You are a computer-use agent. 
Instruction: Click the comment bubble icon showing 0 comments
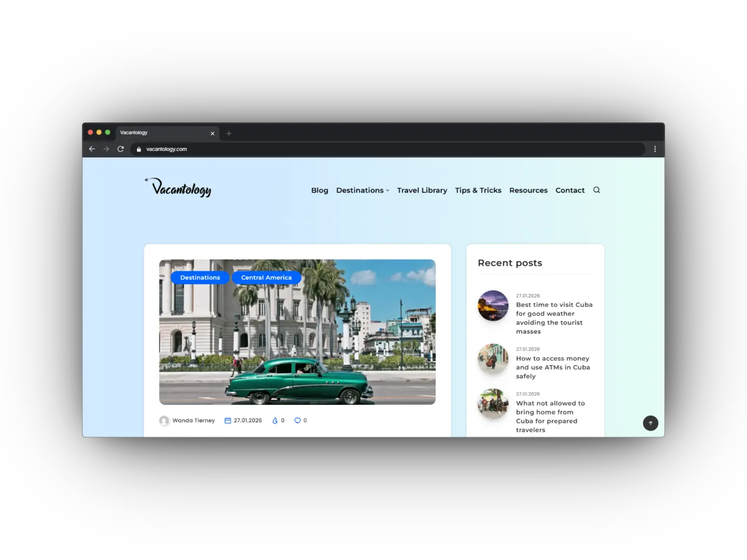pyautogui.click(x=297, y=420)
